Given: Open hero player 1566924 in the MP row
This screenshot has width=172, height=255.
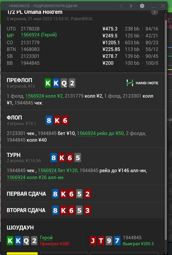Looking at the screenshot, I should [x=30, y=35].
